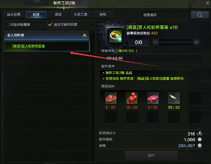Viewport: 211px width, 164px height.
Task: Click the magnifier search icon button
Action: pos(200,15)
